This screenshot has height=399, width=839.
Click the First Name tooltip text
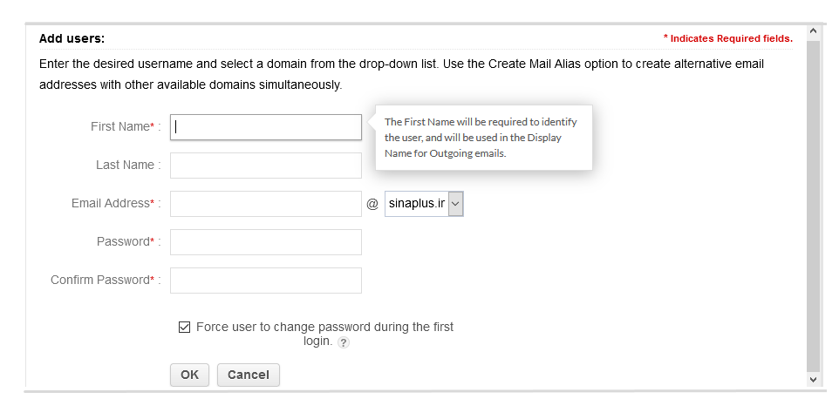481,138
